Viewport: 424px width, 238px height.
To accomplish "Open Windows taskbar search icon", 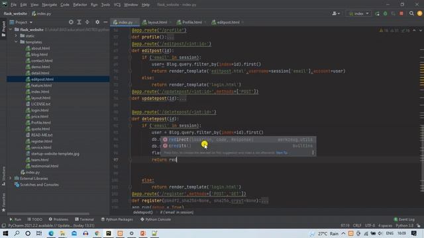I will pos(17,233).
